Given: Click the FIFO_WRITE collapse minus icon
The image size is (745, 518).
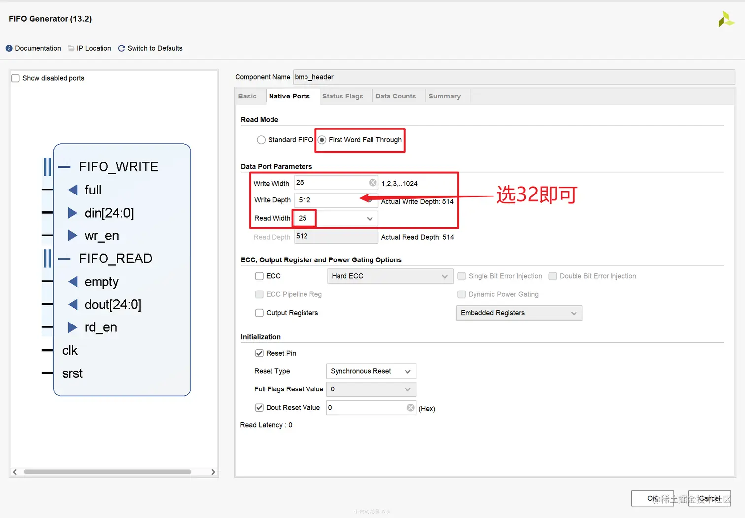Looking at the screenshot, I should pos(64,167).
